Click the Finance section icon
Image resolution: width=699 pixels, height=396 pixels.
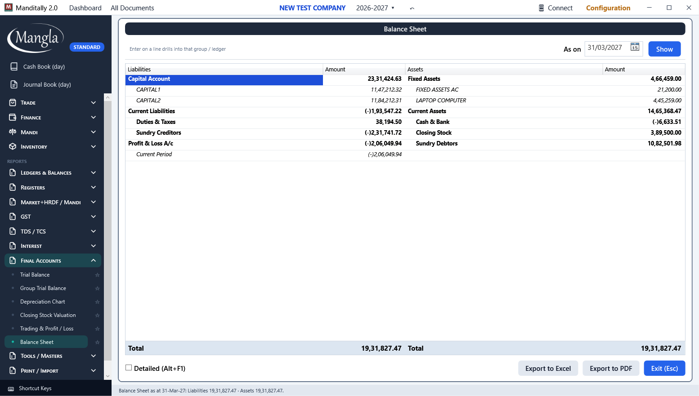(x=13, y=117)
